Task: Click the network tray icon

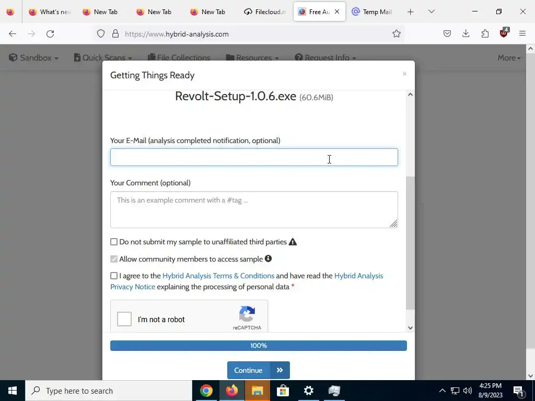Action: pyautogui.click(x=455, y=391)
